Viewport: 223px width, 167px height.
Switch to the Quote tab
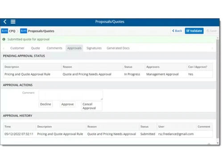click(35, 48)
